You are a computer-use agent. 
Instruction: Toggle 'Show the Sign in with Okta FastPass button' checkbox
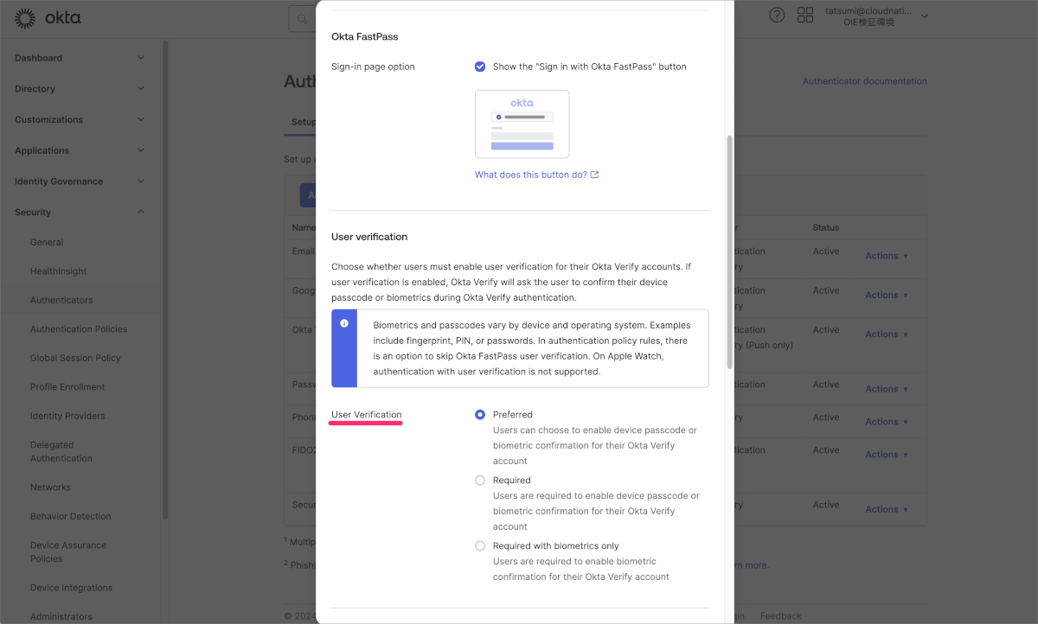tap(480, 67)
